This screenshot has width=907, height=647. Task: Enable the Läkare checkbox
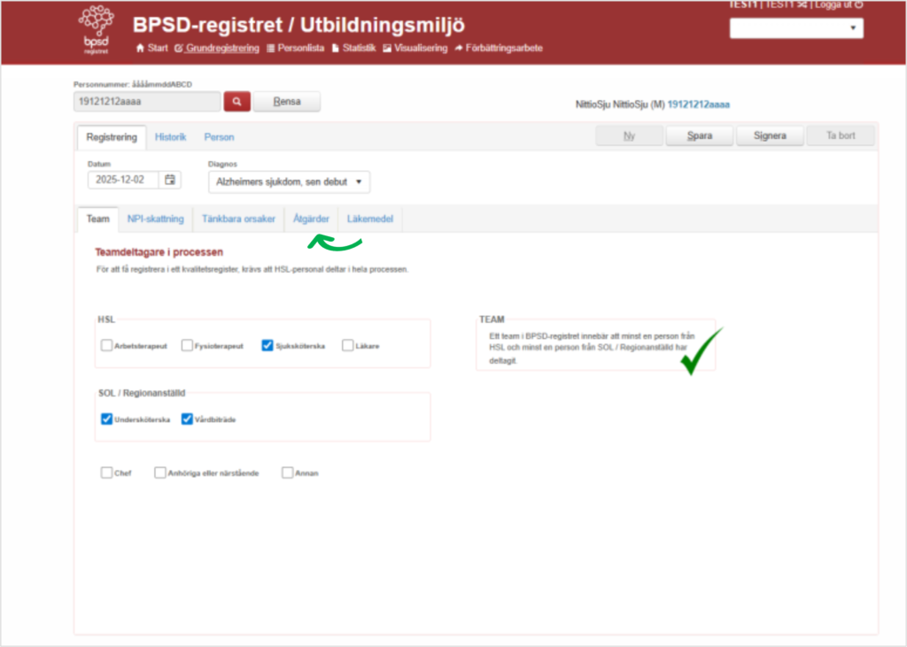348,345
